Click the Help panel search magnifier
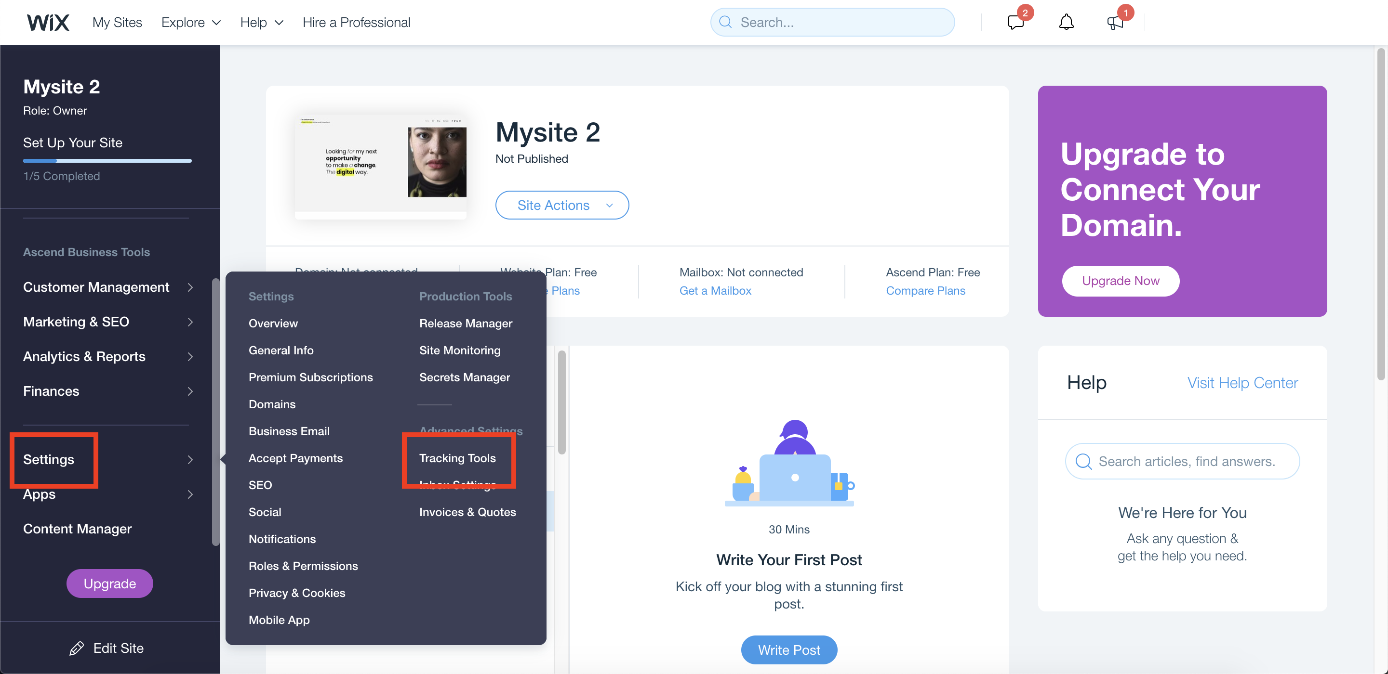The height and width of the screenshot is (674, 1388). point(1083,461)
